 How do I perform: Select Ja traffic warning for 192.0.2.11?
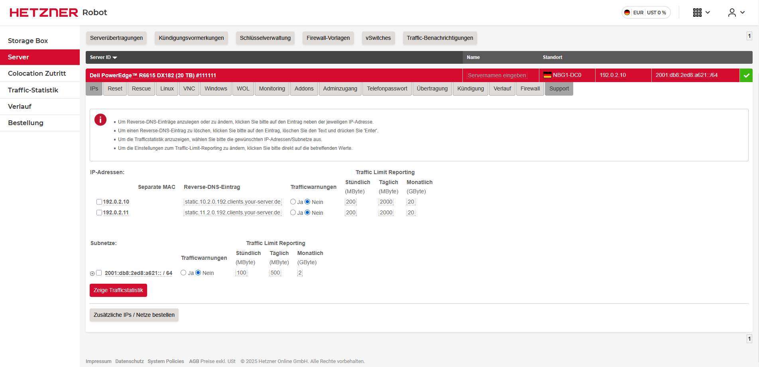pyautogui.click(x=293, y=212)
